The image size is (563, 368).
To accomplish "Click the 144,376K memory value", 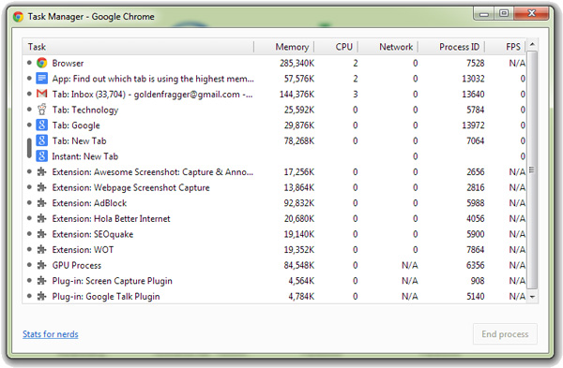I will (x=297, y=95).
